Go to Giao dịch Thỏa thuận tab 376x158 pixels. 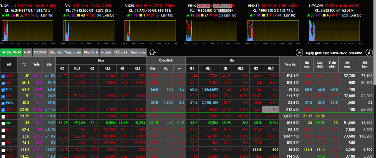coord(65,53)
